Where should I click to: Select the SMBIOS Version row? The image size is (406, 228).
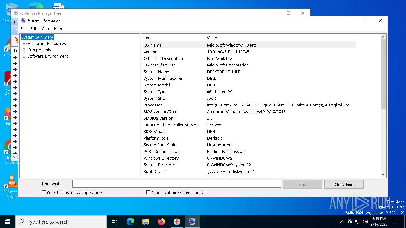(249, 118)
